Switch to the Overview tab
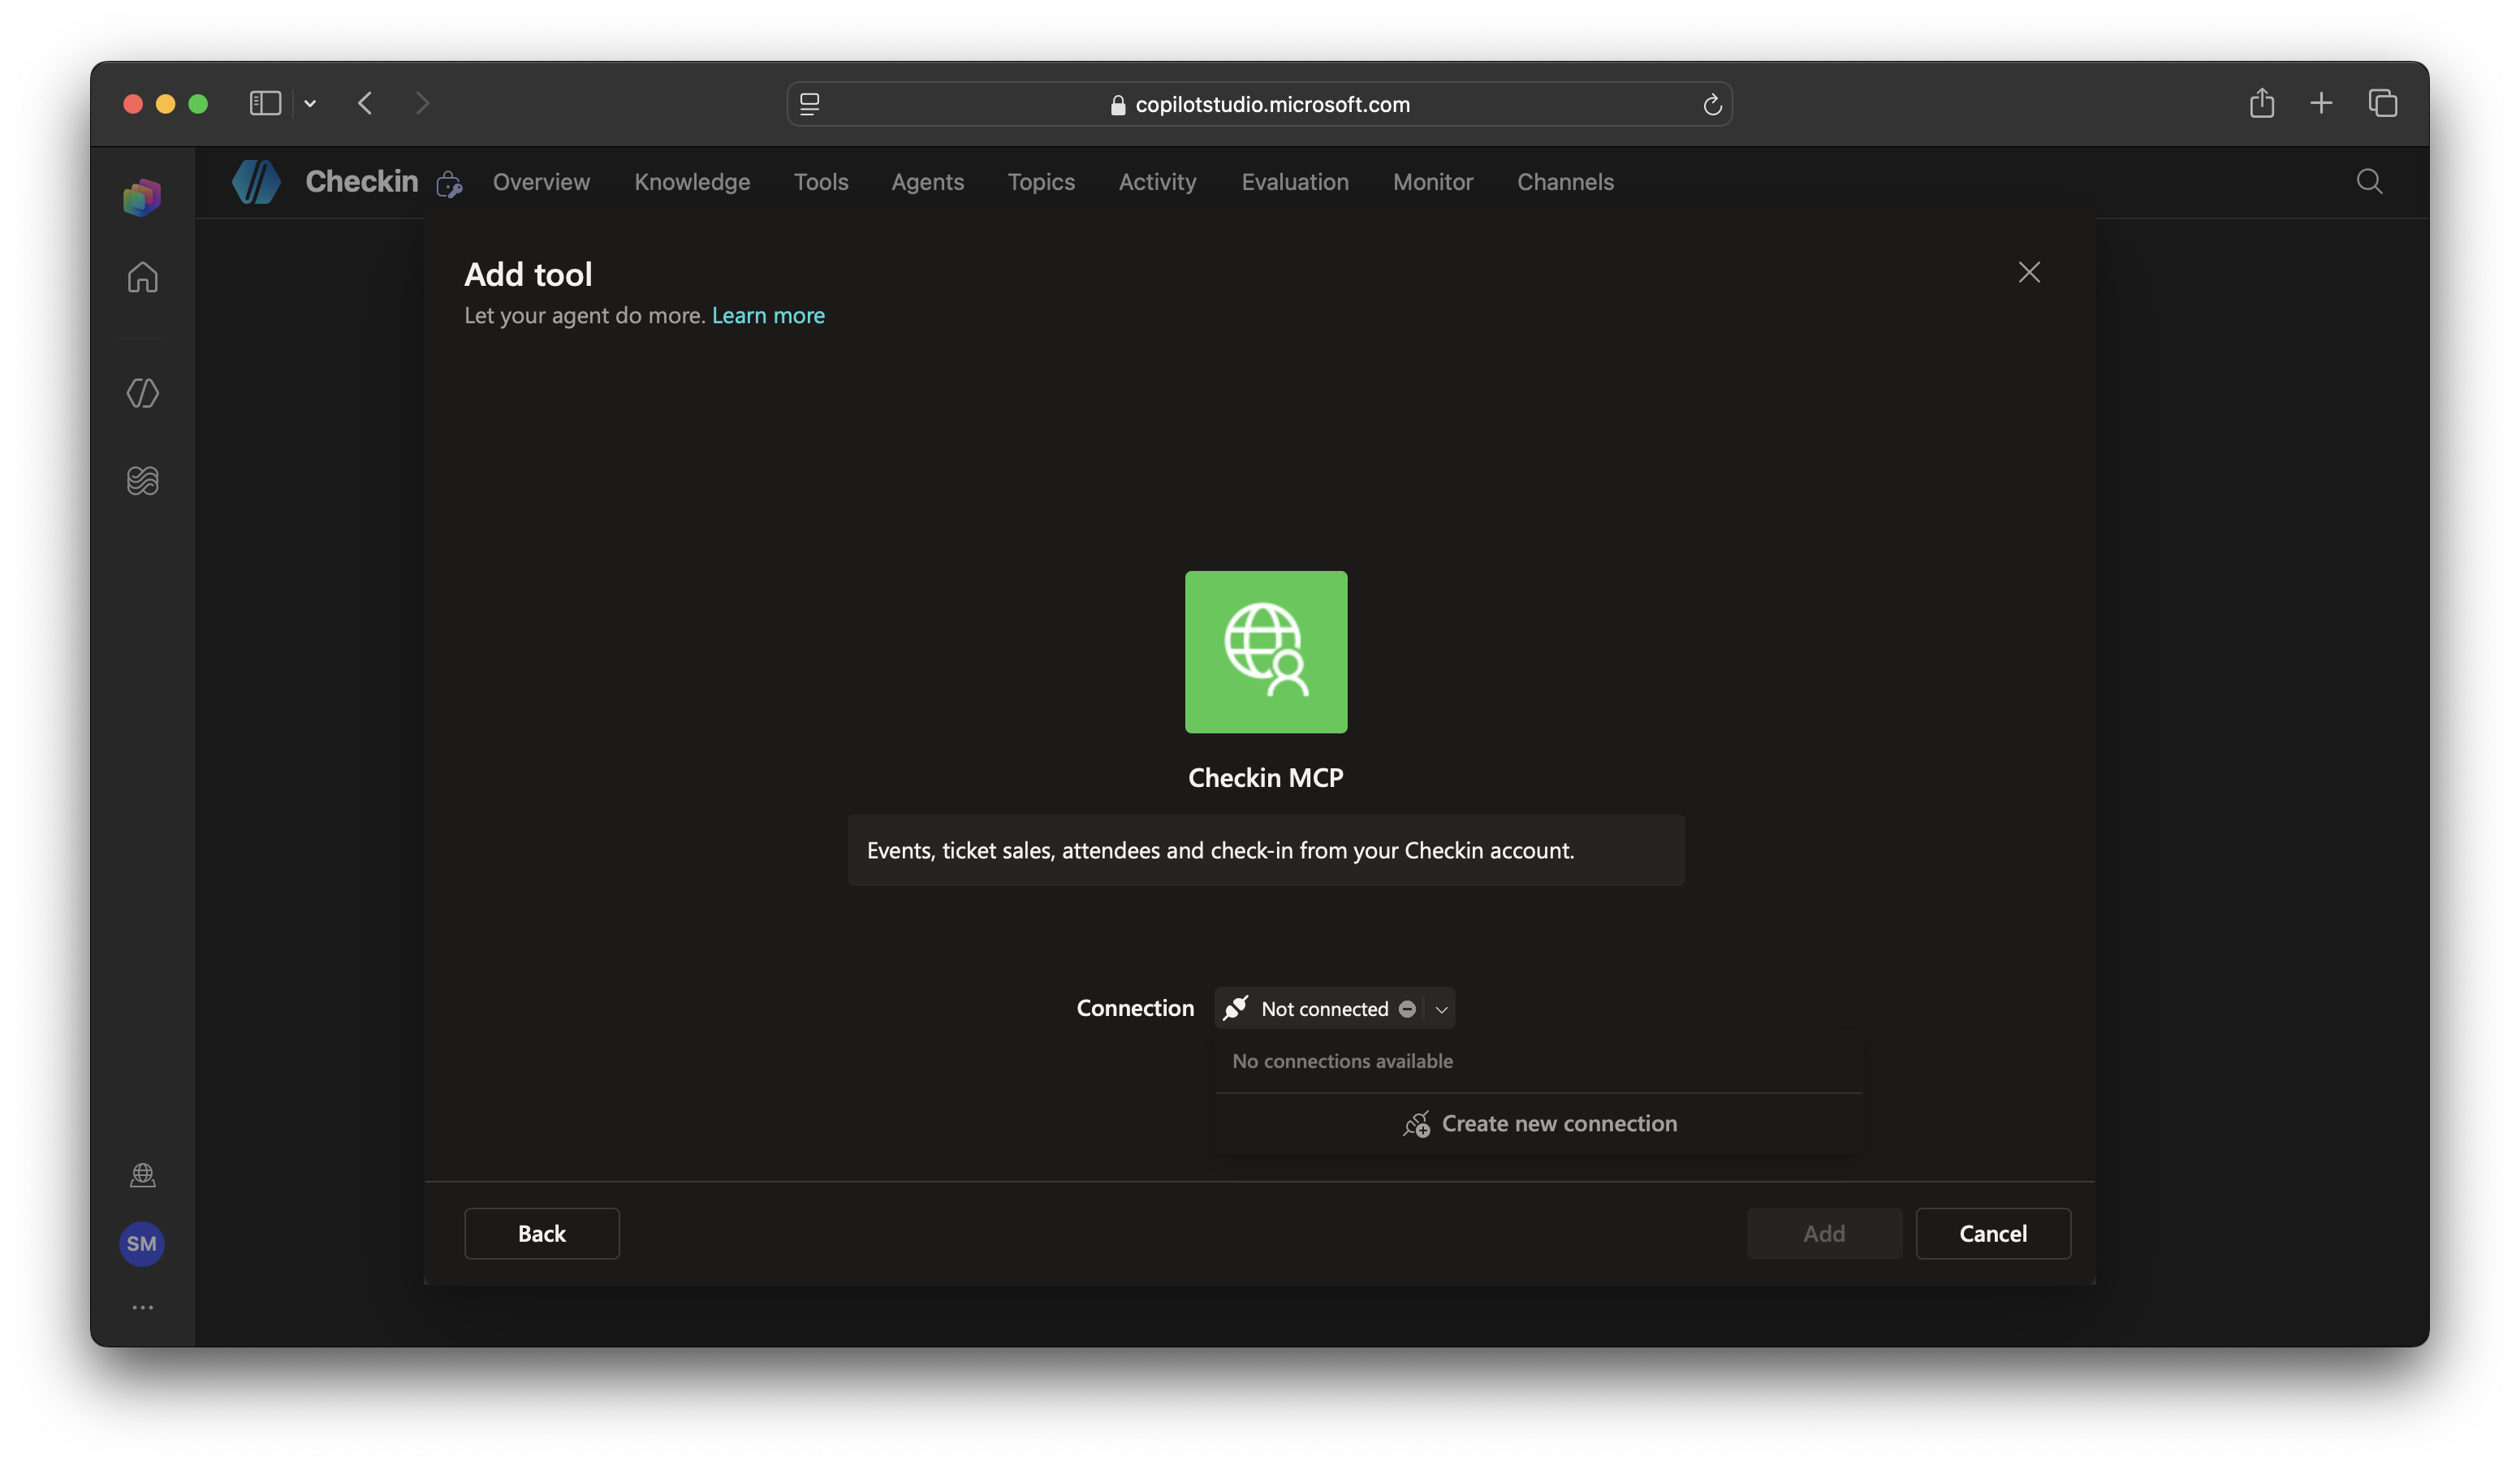 point(541,182)
